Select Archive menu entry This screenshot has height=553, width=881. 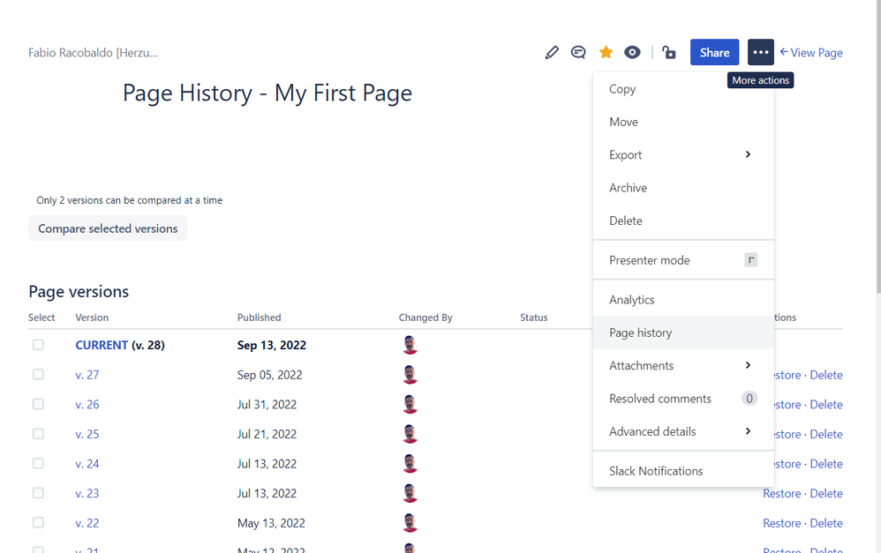tap(683, 188)
